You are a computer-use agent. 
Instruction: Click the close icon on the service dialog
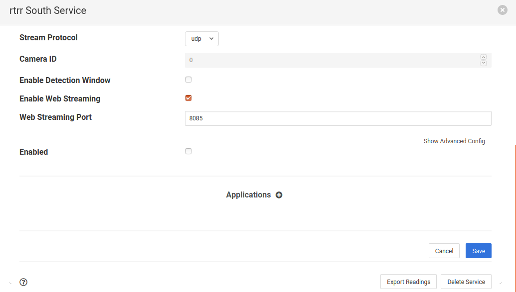[502, 9]
